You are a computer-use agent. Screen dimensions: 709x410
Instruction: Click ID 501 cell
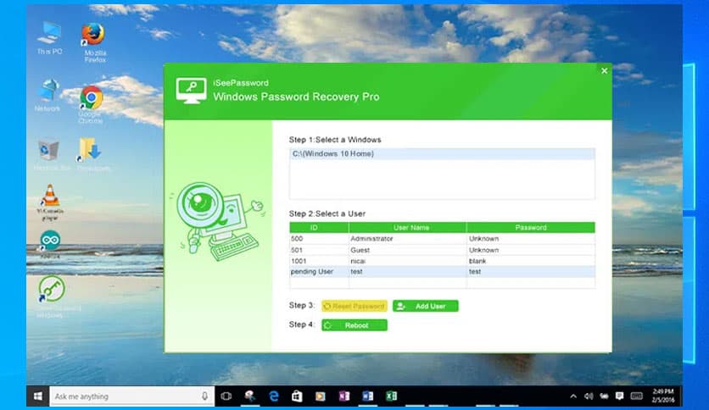(x=319, y=250)
